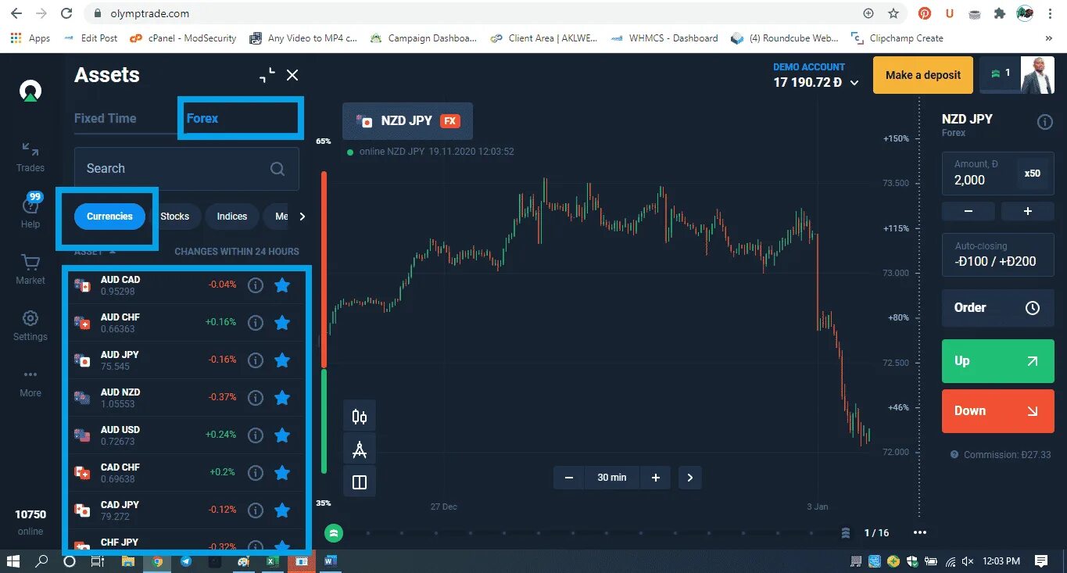Open Windows Start menu
The image size is (1067, 573).
pyautogui.click(x=13, y=561)
